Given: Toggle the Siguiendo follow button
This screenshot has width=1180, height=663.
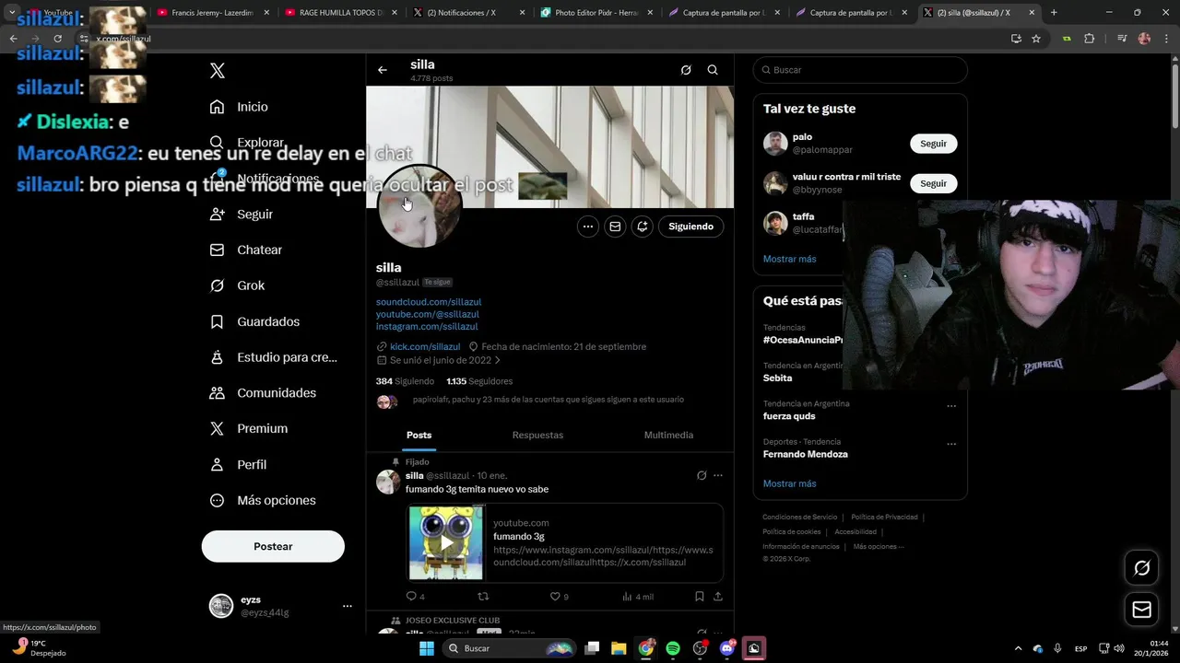Looking at the screenshot, I should click(x=691, y=227).
